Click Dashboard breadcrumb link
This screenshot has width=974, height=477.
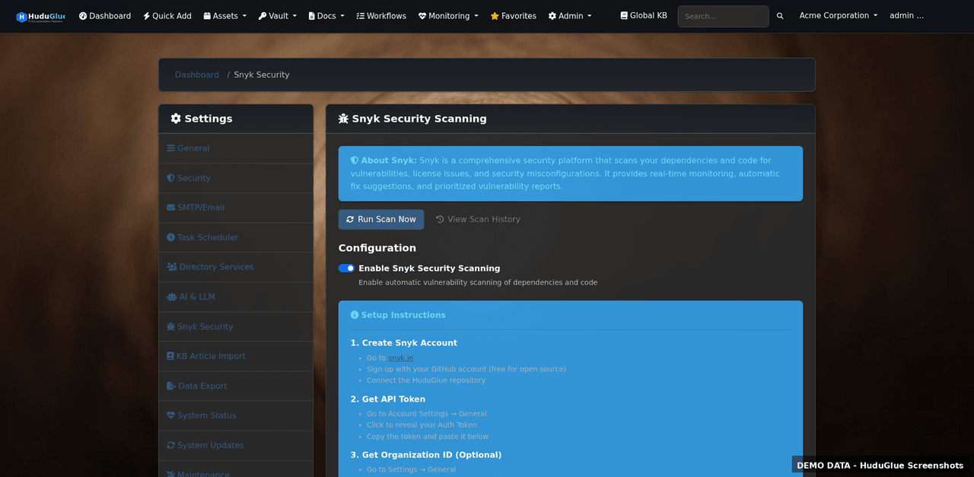coord(197,75)
